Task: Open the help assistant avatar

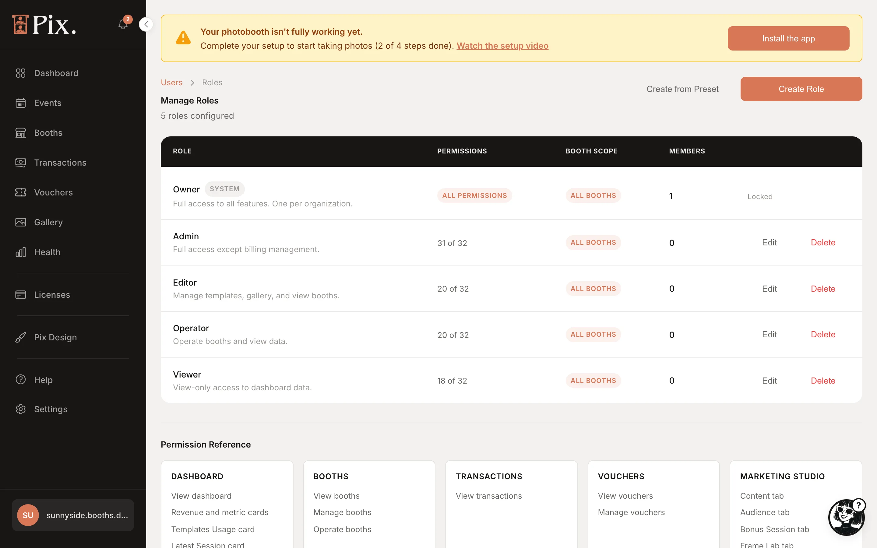Action: 847,518
